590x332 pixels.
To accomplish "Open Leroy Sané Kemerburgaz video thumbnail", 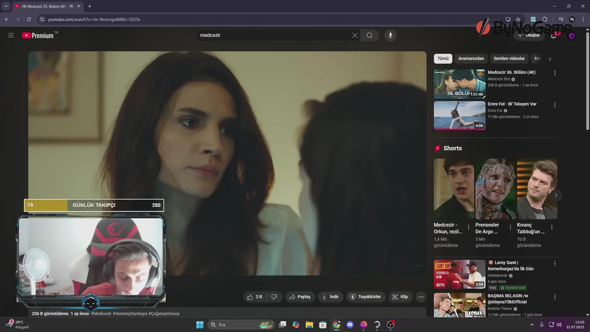I will (460, 274).
